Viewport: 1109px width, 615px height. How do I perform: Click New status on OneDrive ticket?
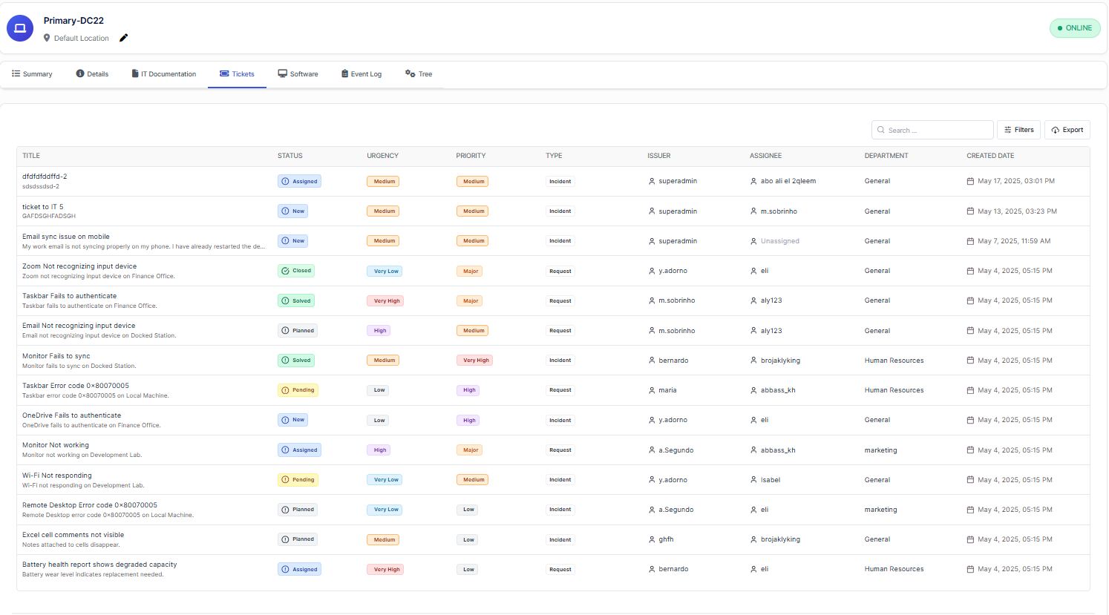coord(293,420)
